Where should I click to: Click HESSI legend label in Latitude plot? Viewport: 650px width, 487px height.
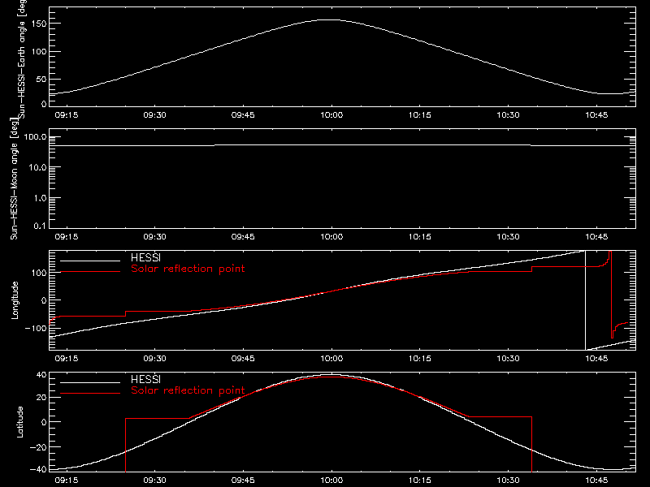pyautogui.click(x=145, y=379)
